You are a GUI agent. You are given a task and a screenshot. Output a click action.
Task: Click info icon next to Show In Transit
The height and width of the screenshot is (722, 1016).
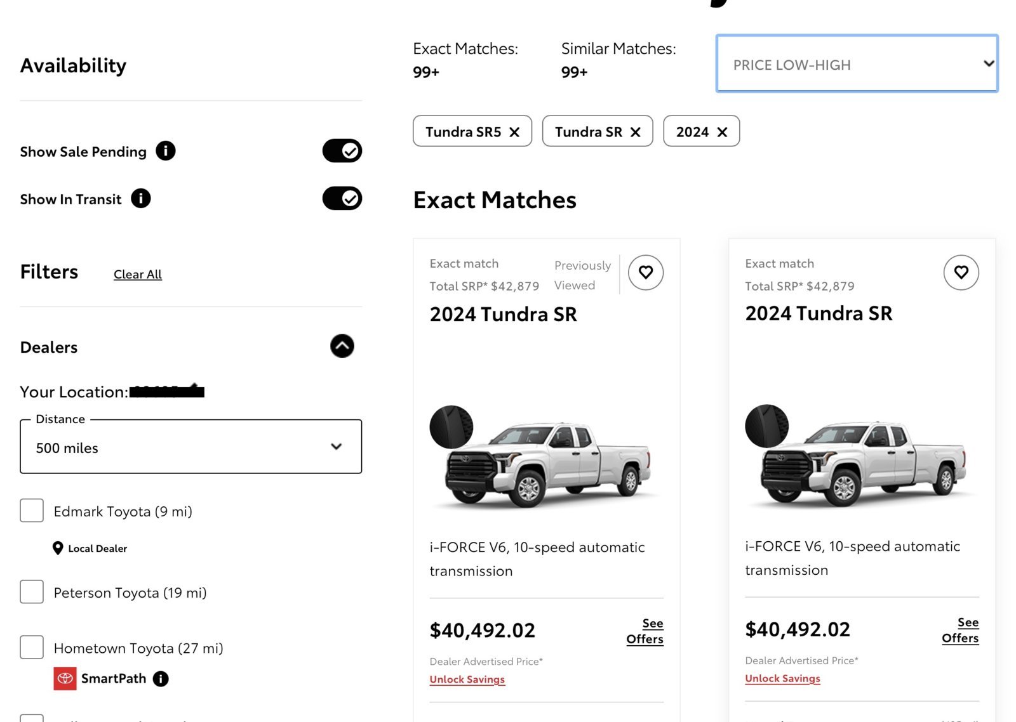pyautogui.click(x=141, y=199)
